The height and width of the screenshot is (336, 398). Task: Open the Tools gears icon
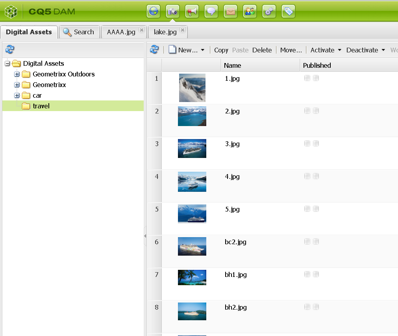269,11
